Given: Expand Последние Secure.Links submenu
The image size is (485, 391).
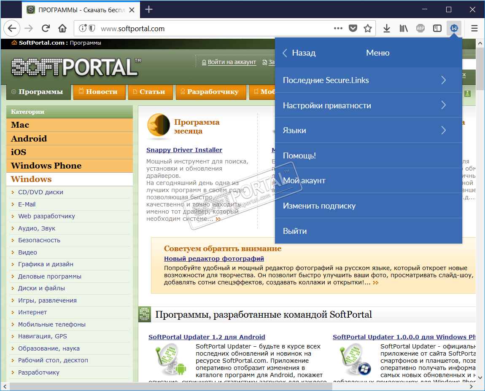Looking at the screenshot, I should coord(369,80).
